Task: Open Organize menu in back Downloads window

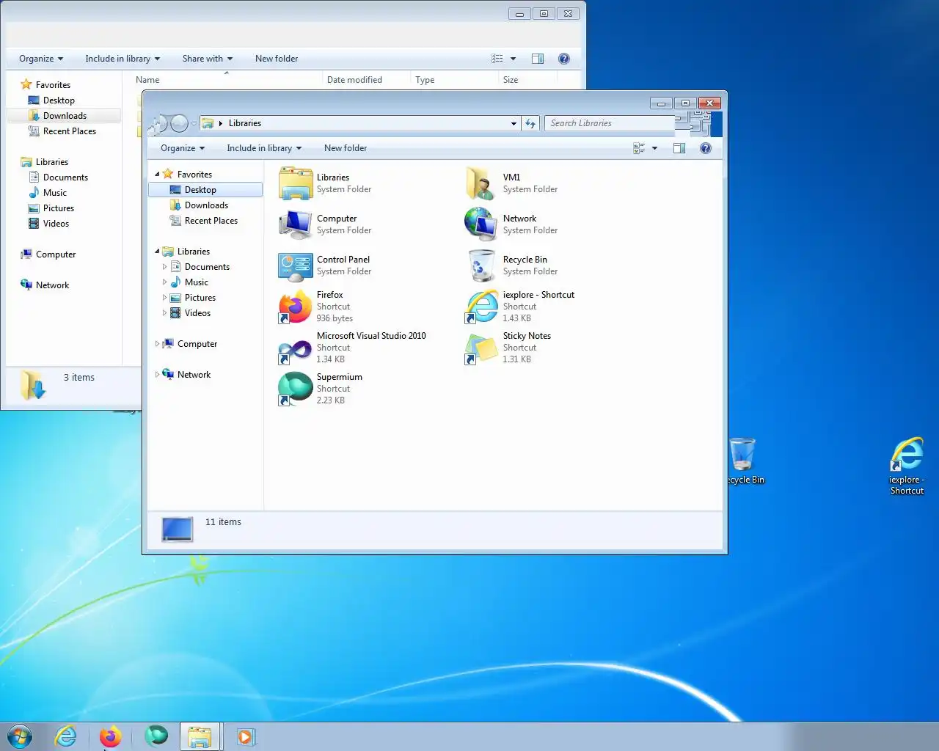Action: [x=41, y=59]
